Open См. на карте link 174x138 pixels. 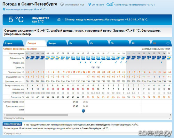click(98, 5)
